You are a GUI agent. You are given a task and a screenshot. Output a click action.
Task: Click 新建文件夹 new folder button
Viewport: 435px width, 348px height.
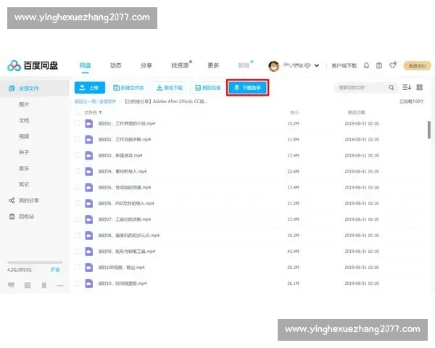tap(128, 88)
